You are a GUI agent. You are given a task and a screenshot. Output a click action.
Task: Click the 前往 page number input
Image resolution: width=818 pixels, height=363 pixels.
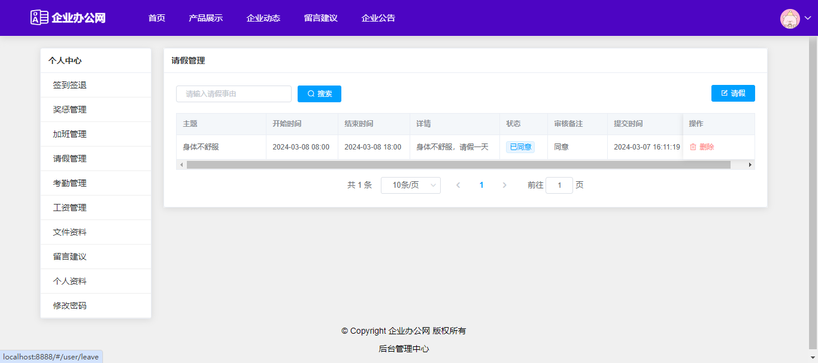(x=559, y=185)
